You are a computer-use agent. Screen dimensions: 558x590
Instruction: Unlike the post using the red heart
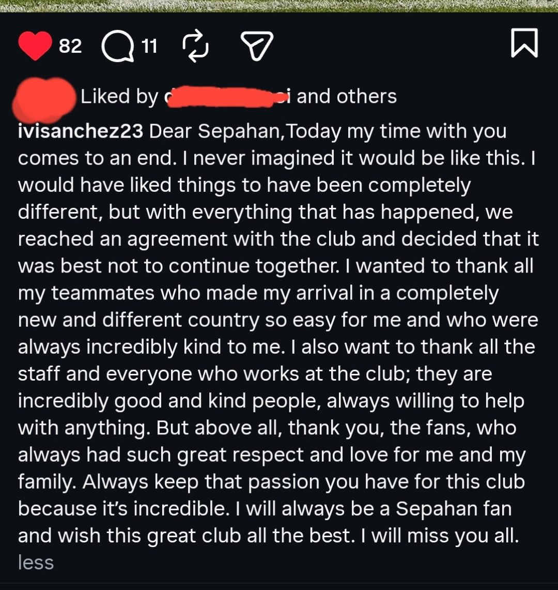(35, 46)
